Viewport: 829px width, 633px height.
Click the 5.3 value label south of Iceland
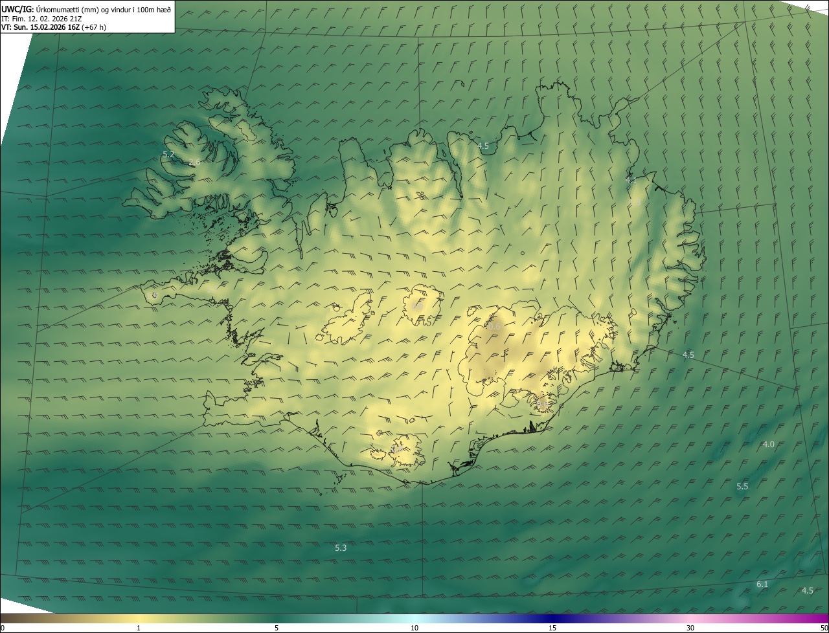(x=341, y=548)
